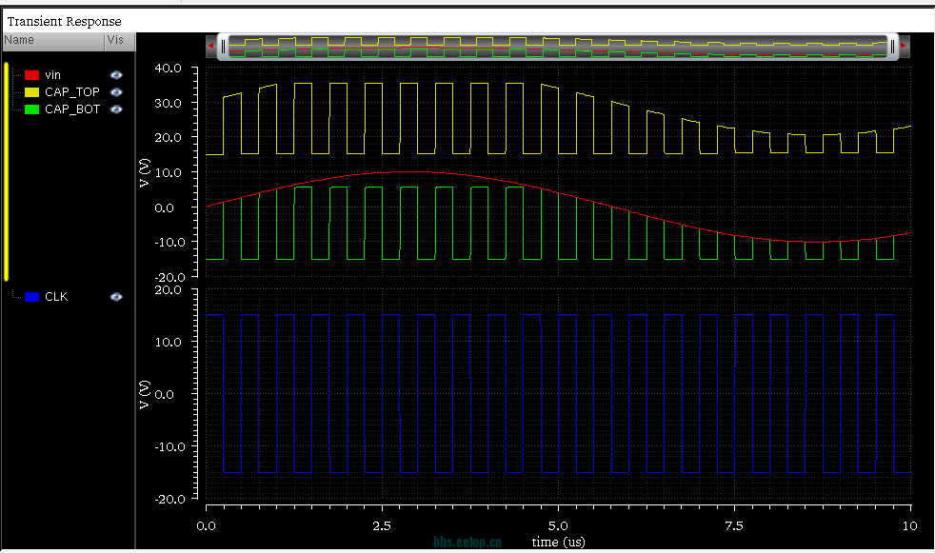Select the Transient Response window title
This screenshot has width=935, height=553.
65,21
